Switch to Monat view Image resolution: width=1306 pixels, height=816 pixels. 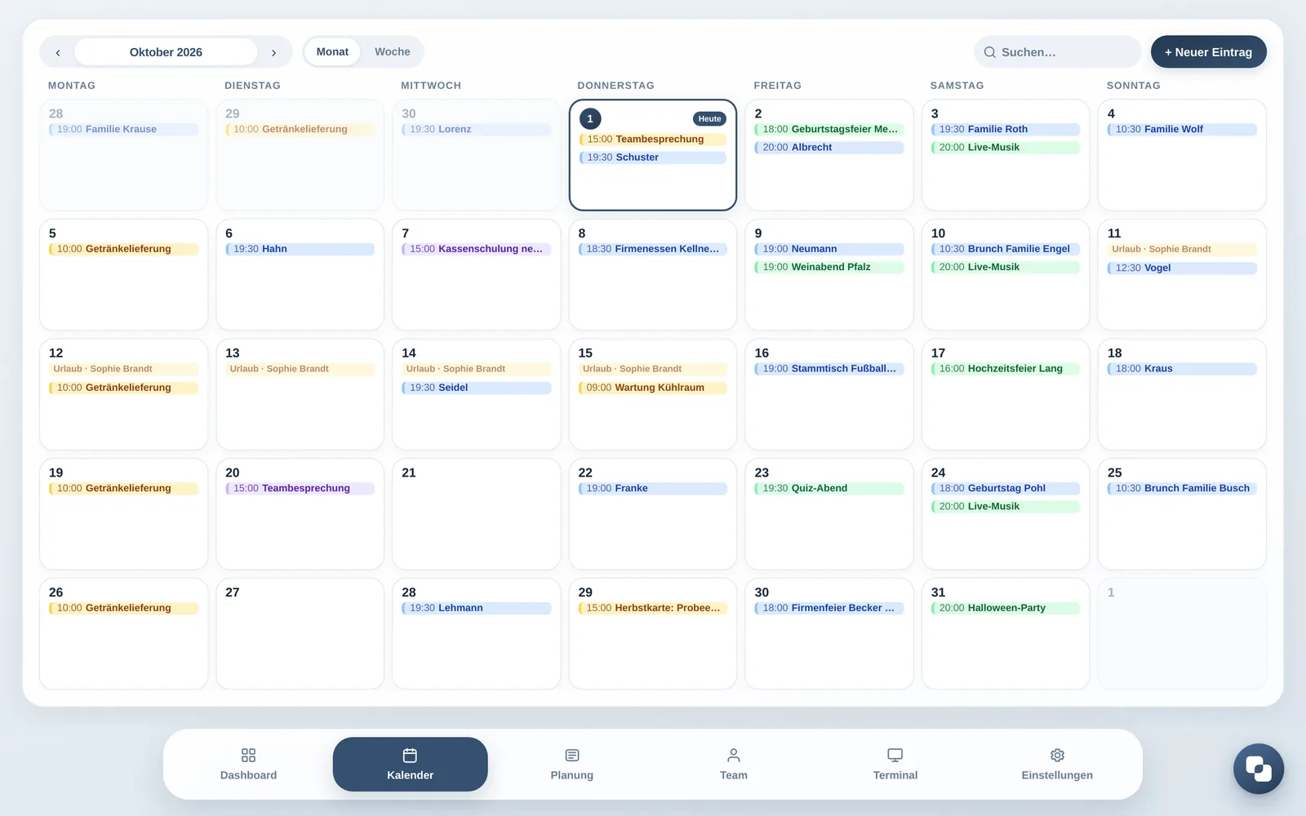click(x=332, y=51)
